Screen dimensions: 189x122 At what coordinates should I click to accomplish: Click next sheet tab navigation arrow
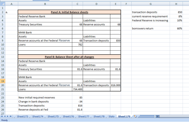click(7, 116)
